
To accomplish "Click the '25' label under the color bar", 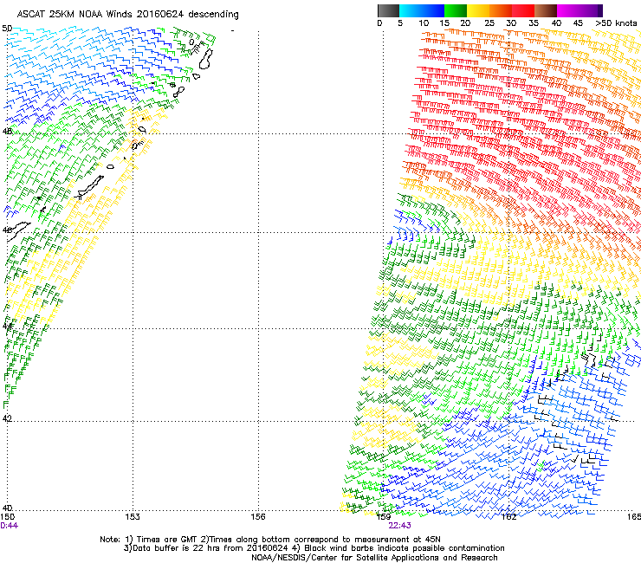I will coord(489,23).
